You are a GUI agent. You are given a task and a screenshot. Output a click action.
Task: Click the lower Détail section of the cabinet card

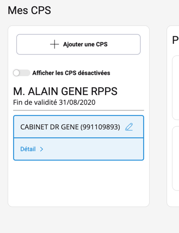[x=79, y=149]
